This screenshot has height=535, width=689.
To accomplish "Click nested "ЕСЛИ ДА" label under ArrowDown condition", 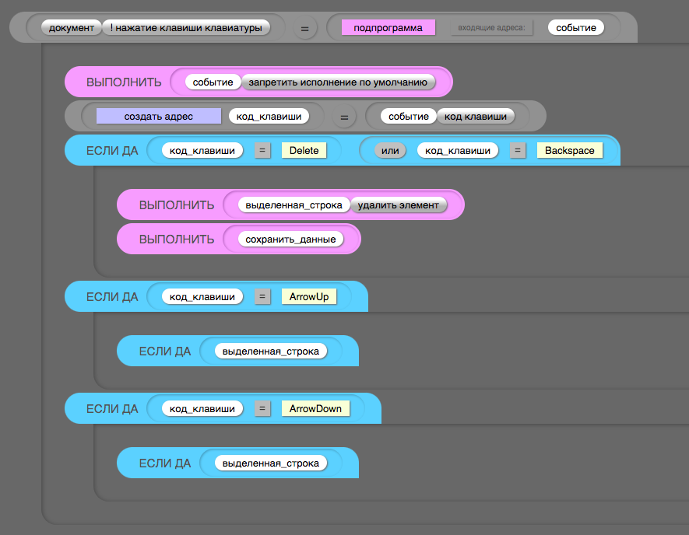I will (x=165, y=463).
